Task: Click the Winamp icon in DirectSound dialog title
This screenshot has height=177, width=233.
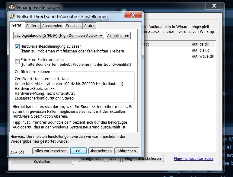Action: [12, 16]
